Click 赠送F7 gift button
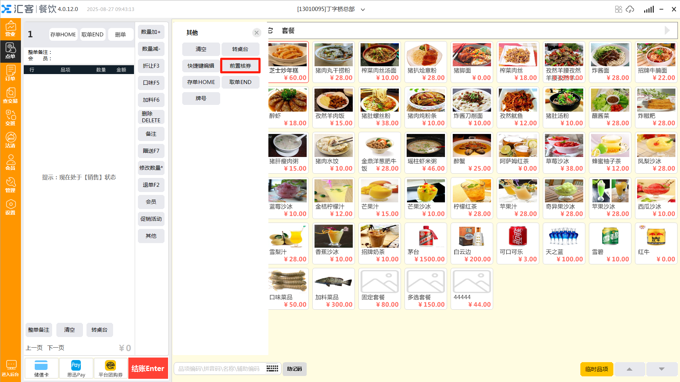680x382 pixels. (x=151, y=151)
